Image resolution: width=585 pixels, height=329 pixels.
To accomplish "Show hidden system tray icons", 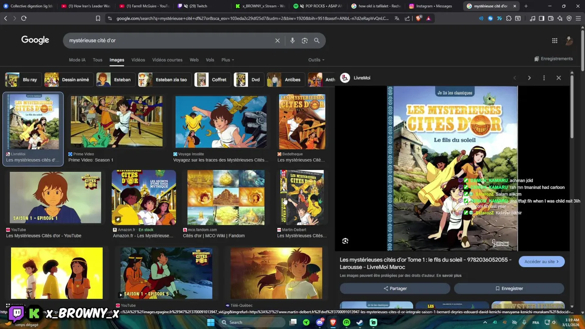I will point(484,322).
